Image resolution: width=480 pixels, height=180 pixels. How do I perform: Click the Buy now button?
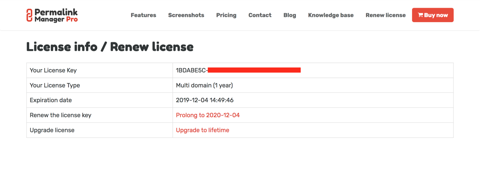point(433,15)
